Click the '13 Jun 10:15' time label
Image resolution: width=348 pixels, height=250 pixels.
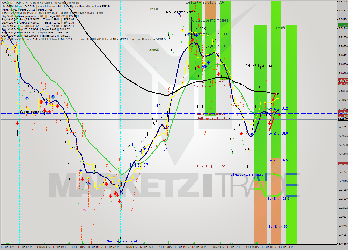pyautogui.click(x=269, y=247)
